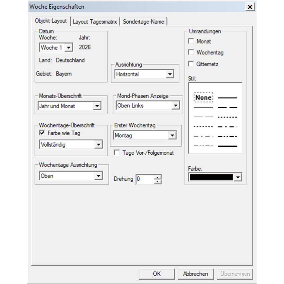Select the 'None' border style

tap(203, 98)
